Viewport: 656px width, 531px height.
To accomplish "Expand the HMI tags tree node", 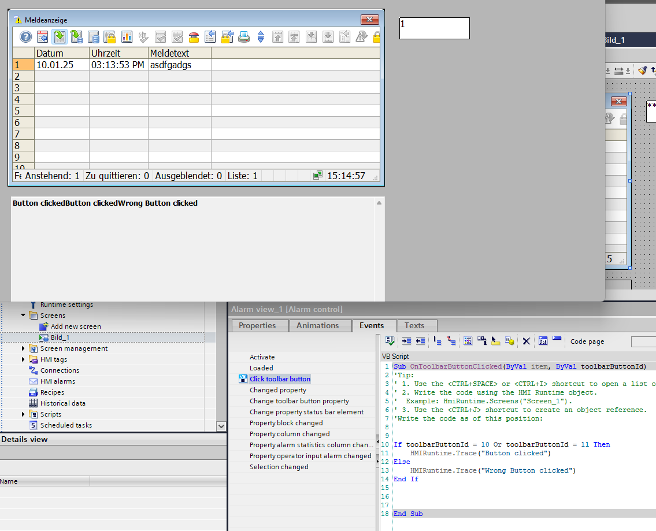I will click(24, 359).
